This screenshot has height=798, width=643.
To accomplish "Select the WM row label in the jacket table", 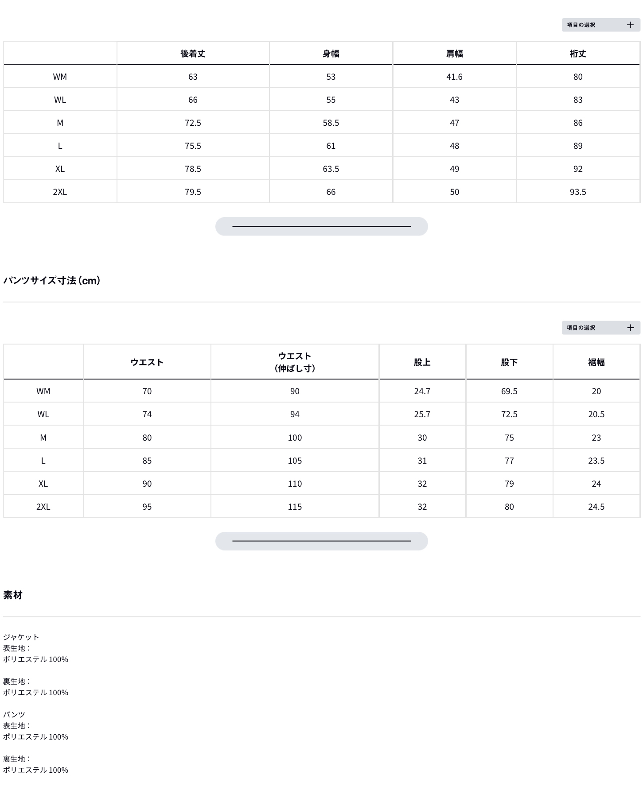I will coord(60,77).
